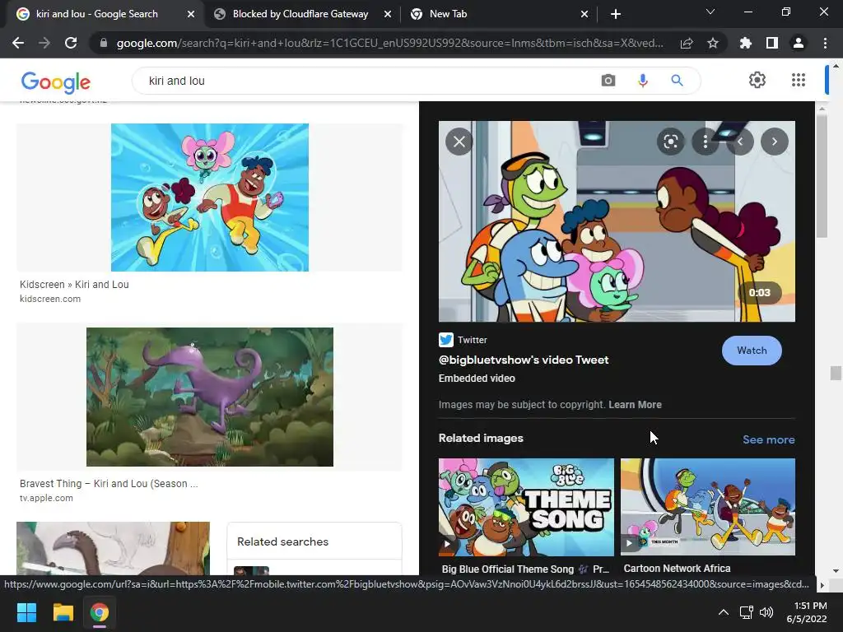Show next image in preview

tap(775, 142)
